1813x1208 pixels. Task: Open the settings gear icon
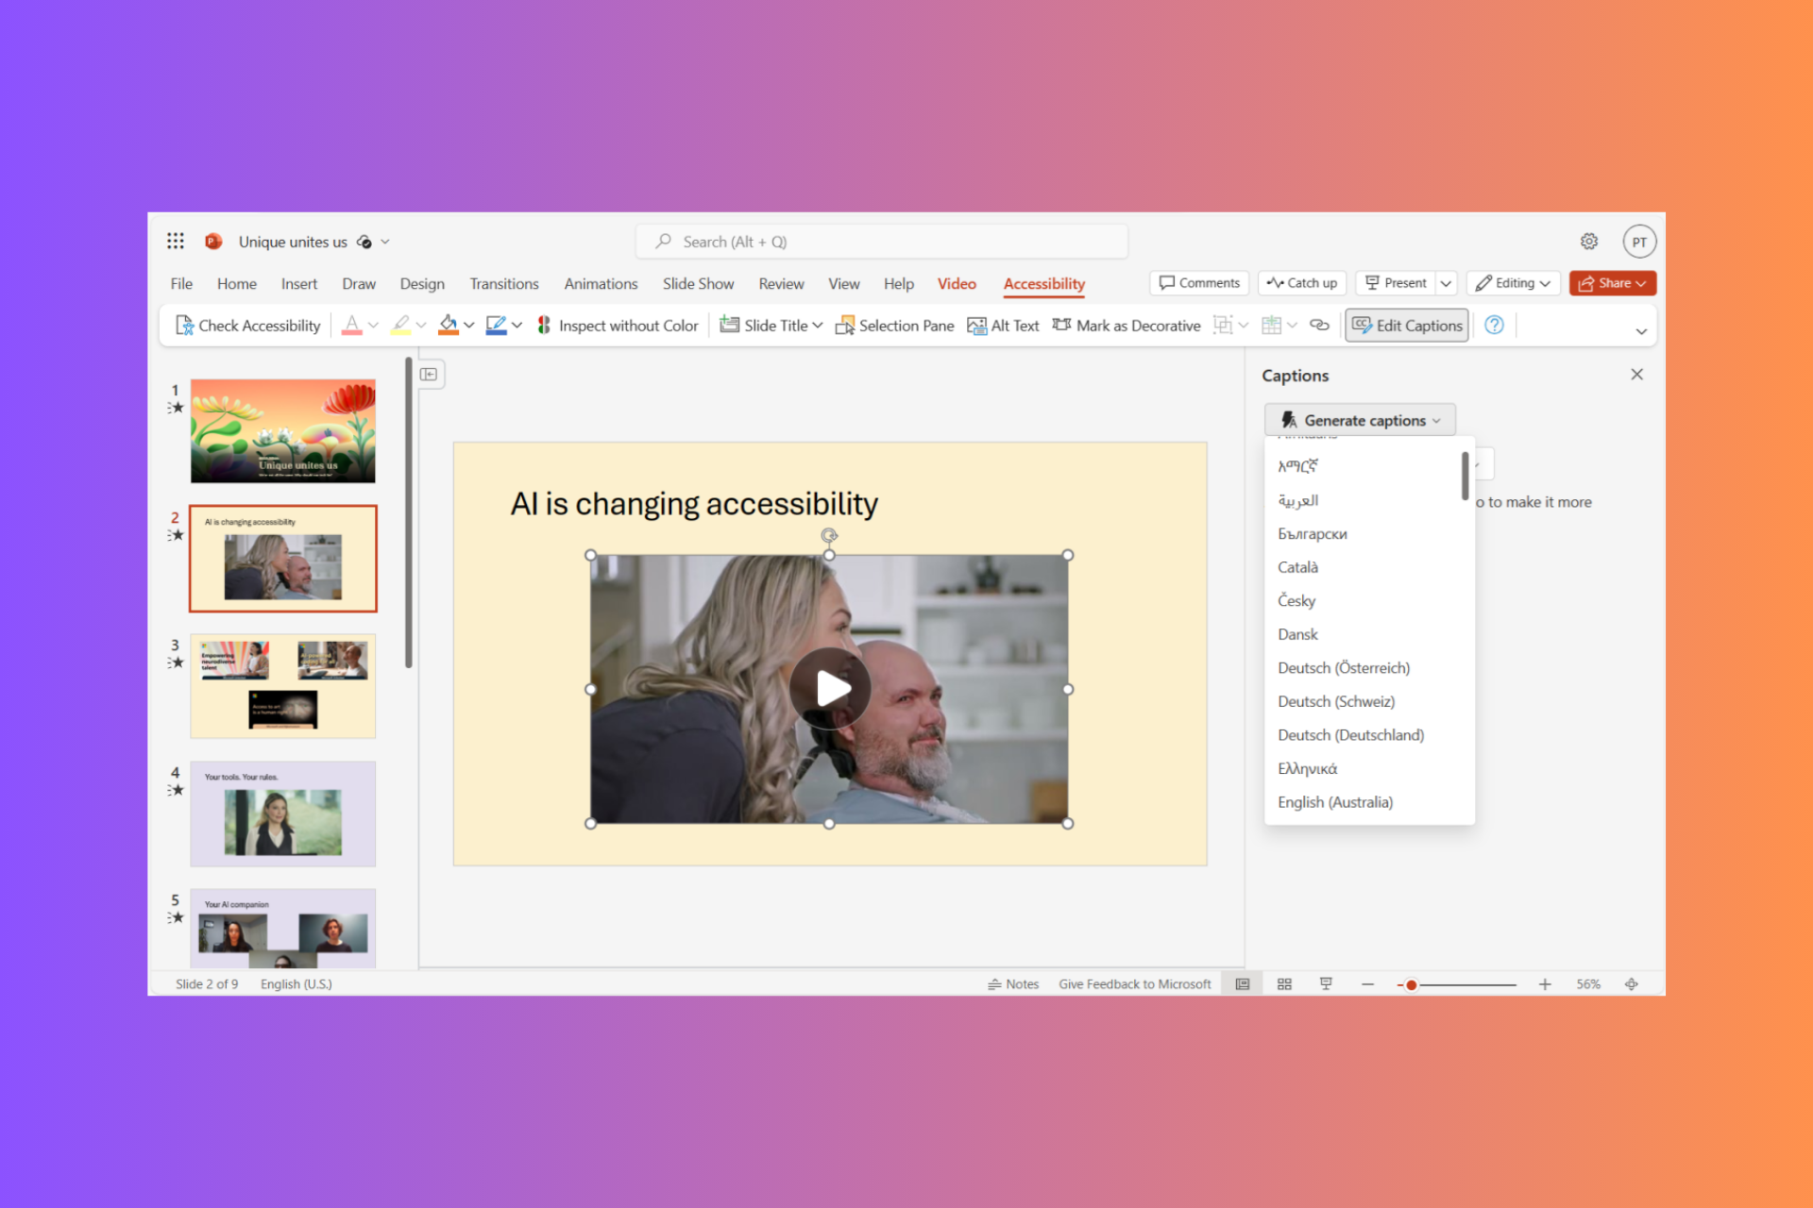(x=1589, y=242)
